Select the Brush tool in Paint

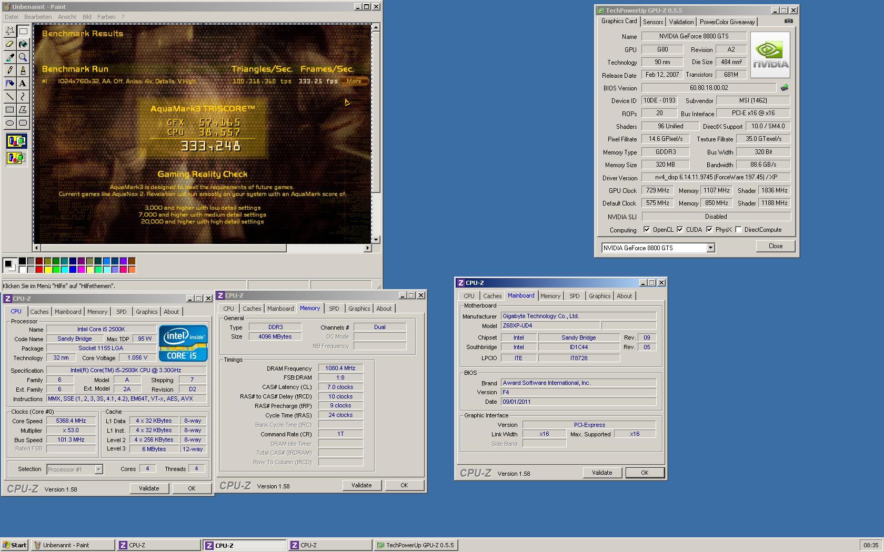23,70
